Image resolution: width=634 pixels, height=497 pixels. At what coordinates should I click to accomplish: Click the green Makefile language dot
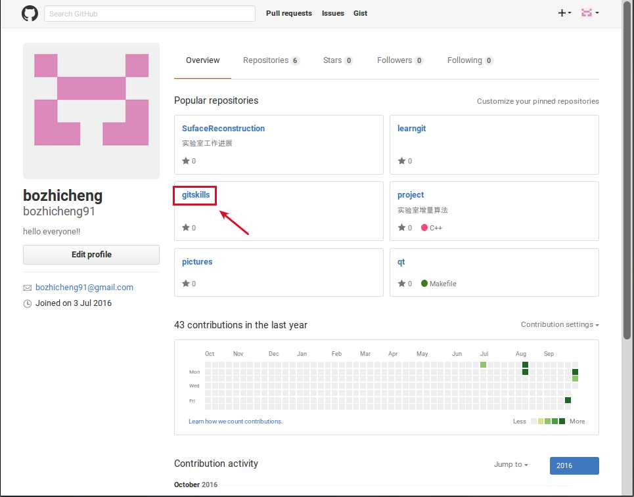point(424,283)
